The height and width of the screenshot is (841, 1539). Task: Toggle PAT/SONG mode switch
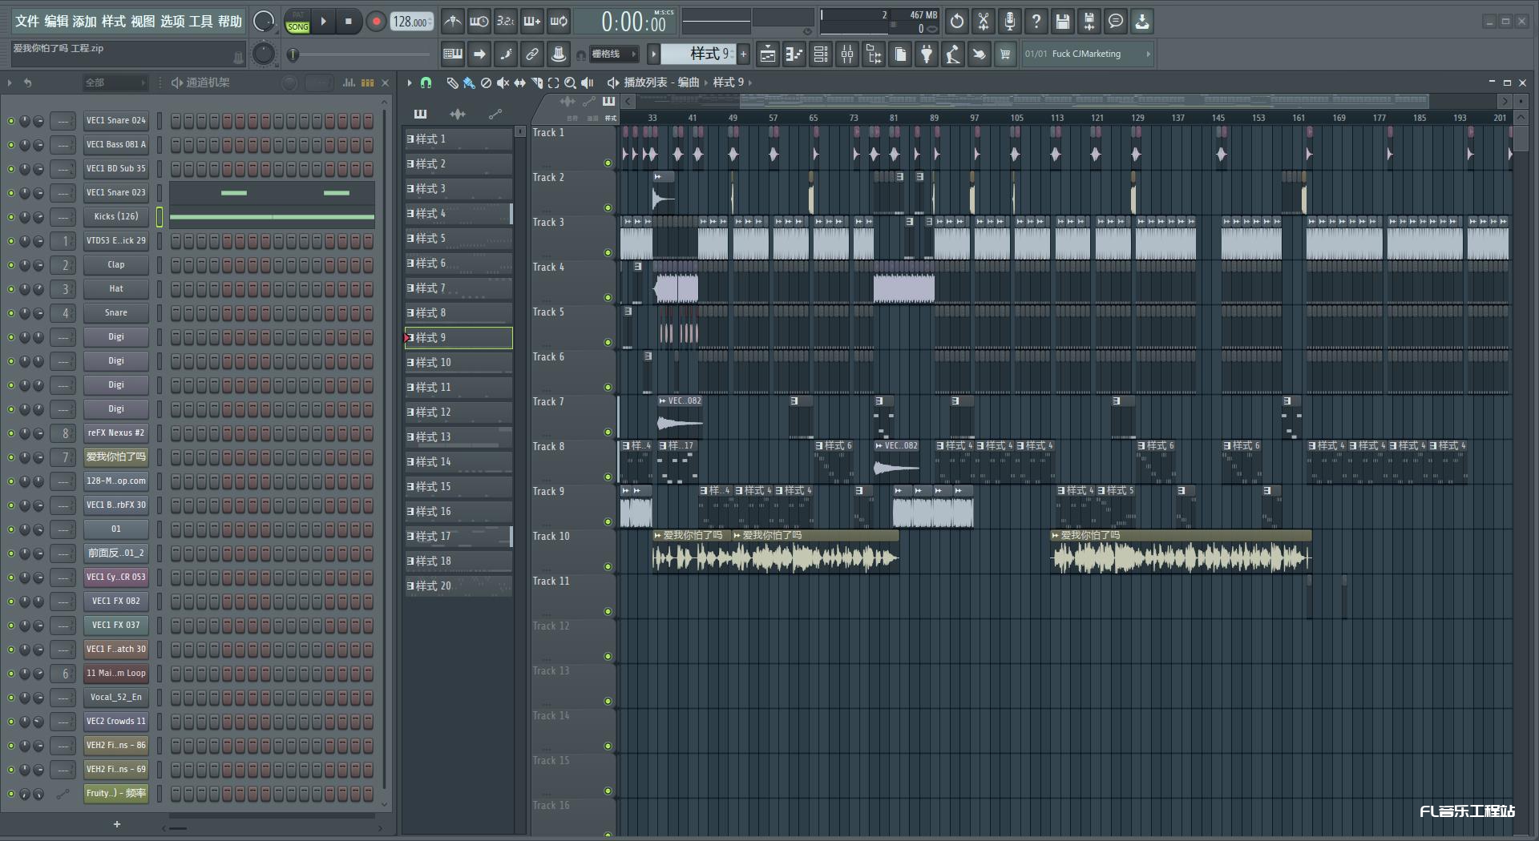(x=297, y=22)
